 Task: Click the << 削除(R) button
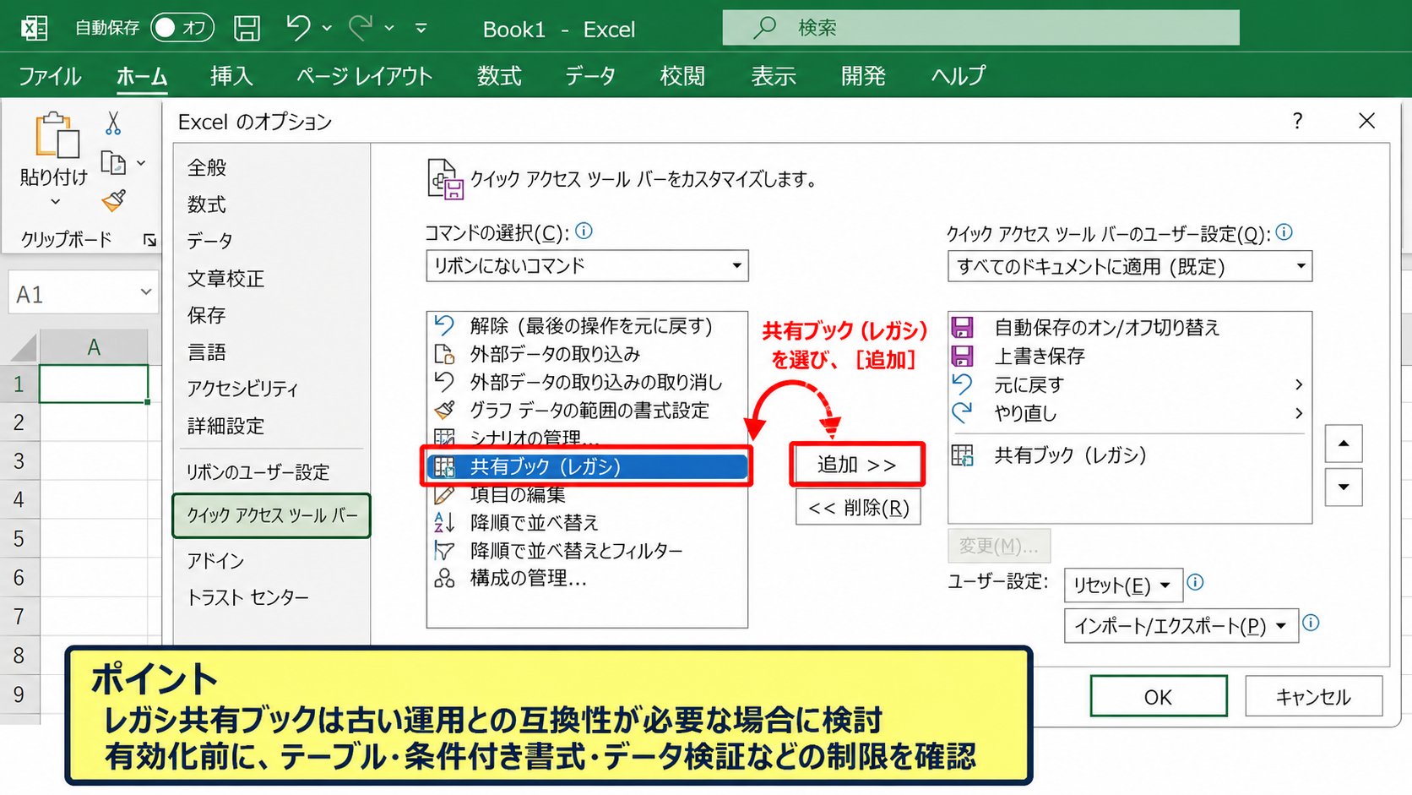tap(858, 508)
